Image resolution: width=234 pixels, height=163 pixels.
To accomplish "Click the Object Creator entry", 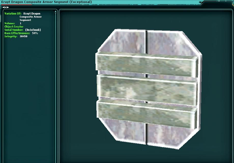I will click(x=14, y=26).
